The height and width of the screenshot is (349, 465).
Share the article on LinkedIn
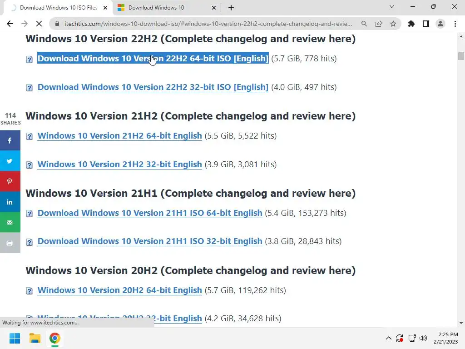10,201
